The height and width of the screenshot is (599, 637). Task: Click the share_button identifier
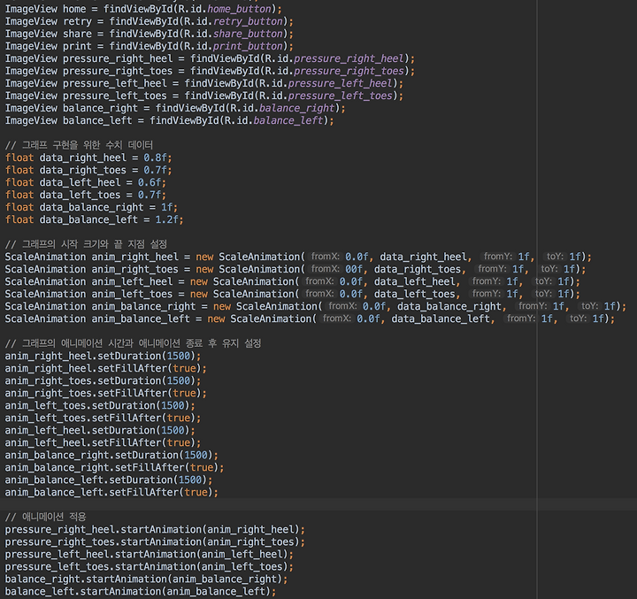(248, 34)
